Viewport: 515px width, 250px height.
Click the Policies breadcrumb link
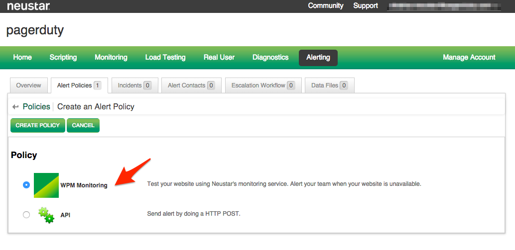(x=36, y=107)
